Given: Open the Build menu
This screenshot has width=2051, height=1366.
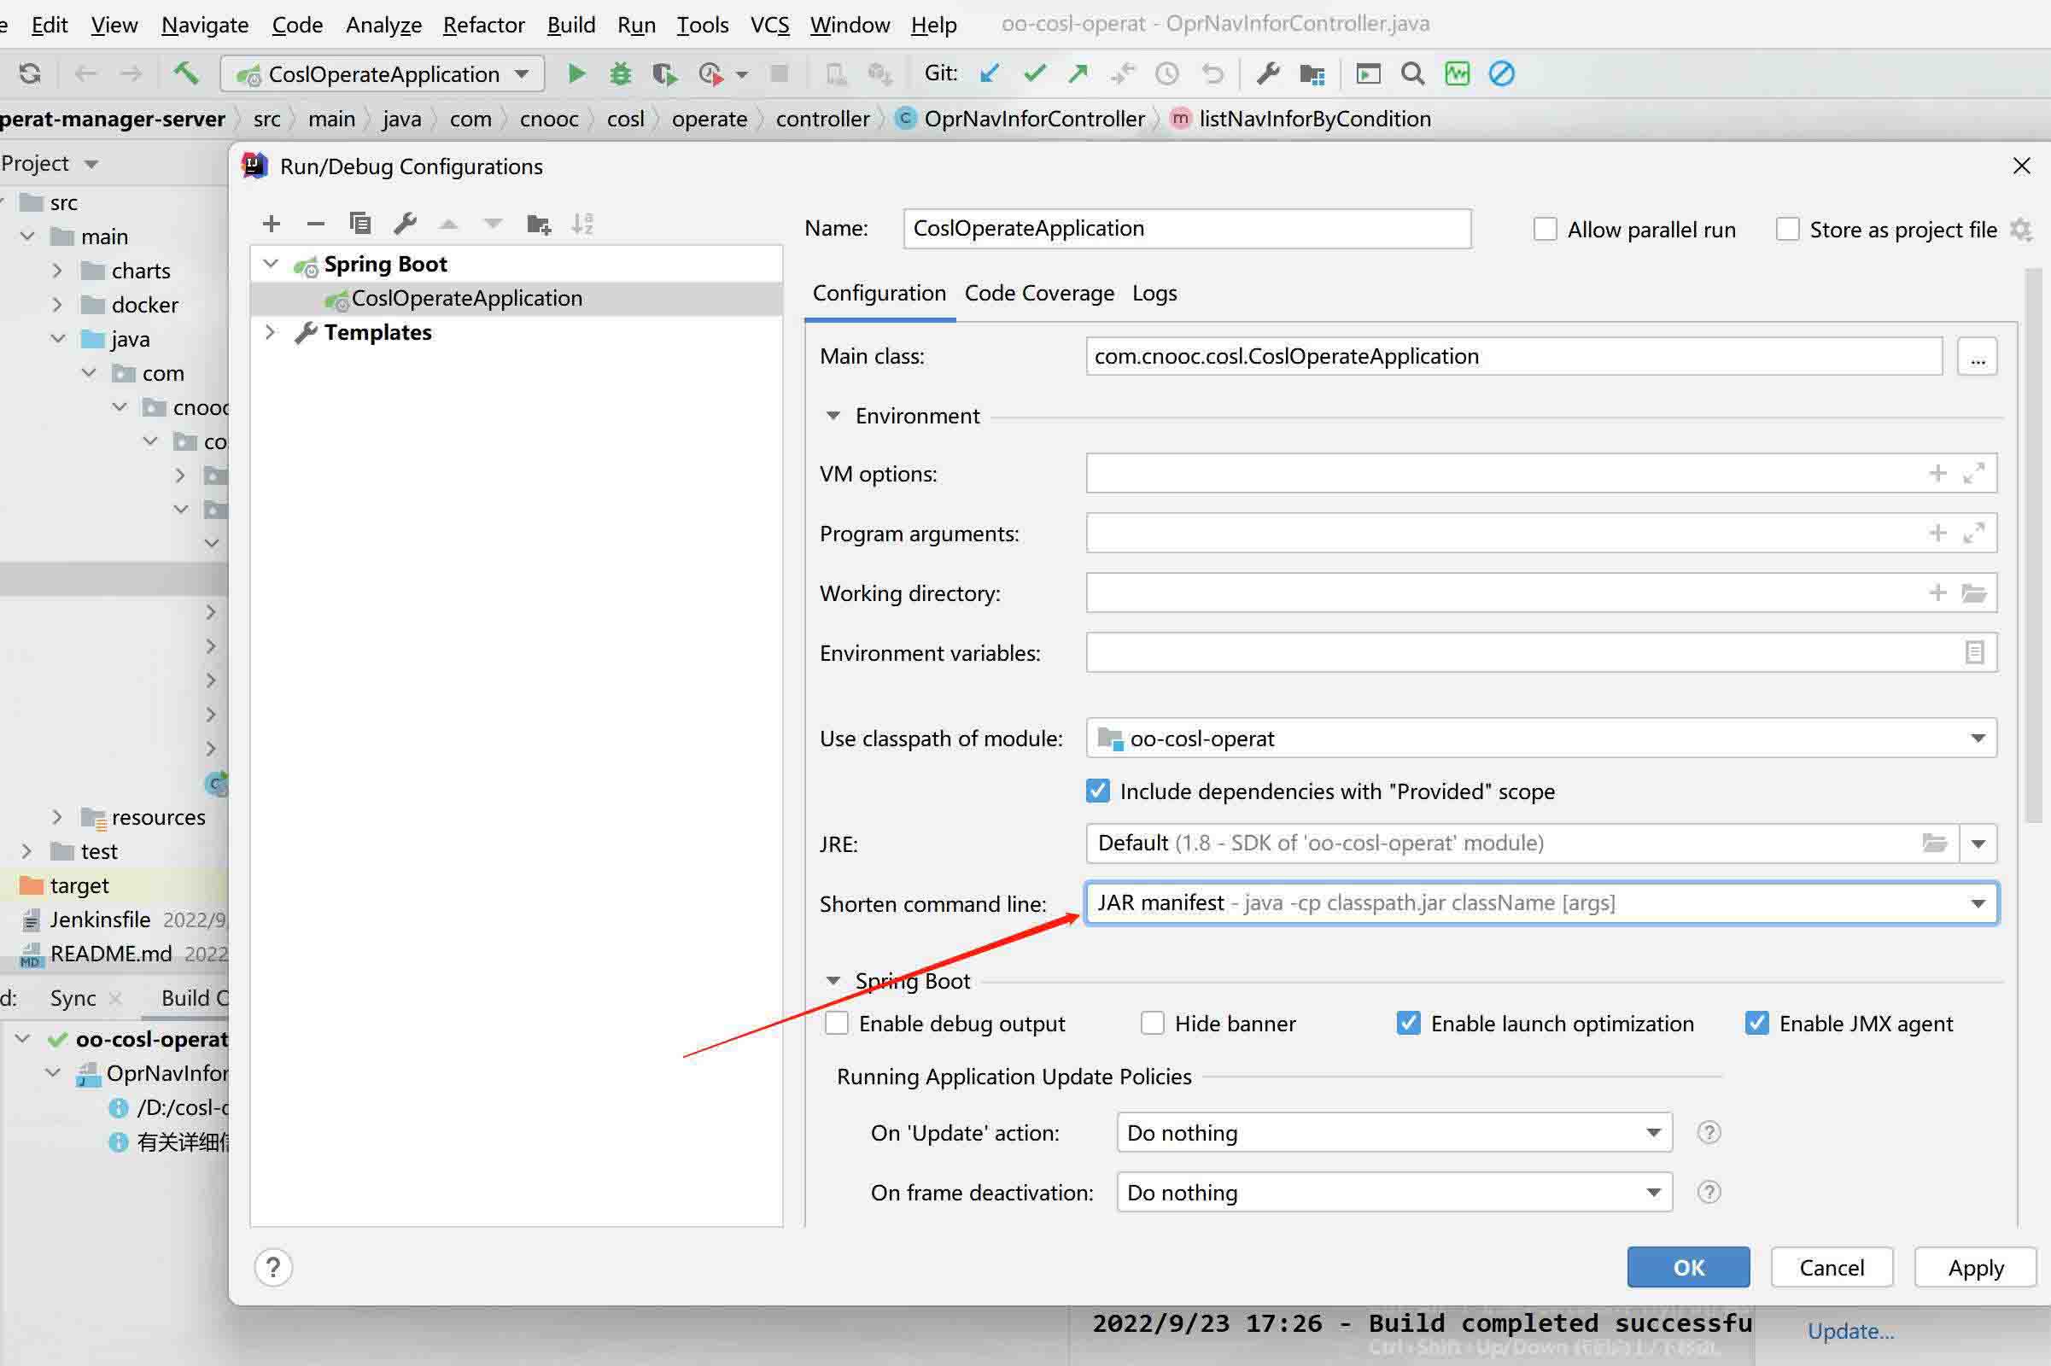Looking at the screenshot, I should click(570, 25).
